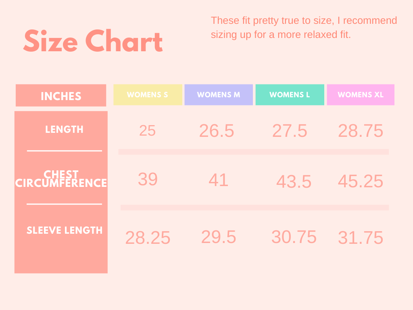Click the pink WOMENS XL header
The width and height of the screenshot is (413, 310).
[x=361, y=95]
